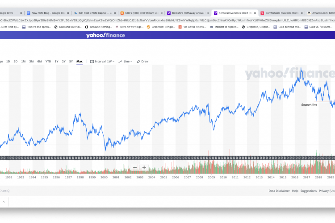335x223 pixels.
Task: Select the 5Y time range
Action: 71,62
